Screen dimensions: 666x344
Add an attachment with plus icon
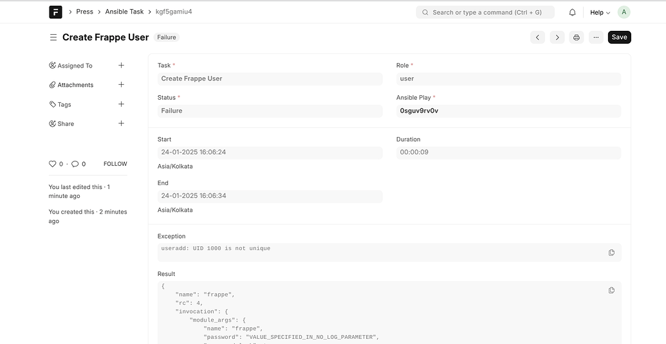click(121, 84)
